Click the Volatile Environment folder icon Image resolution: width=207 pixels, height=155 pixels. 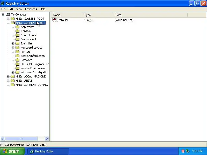[17, 68]
